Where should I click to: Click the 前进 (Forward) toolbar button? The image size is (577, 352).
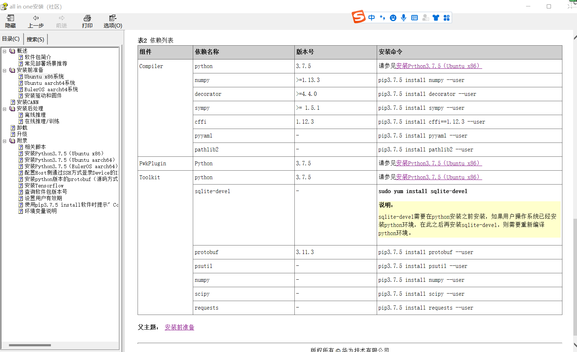click(61, 21)
